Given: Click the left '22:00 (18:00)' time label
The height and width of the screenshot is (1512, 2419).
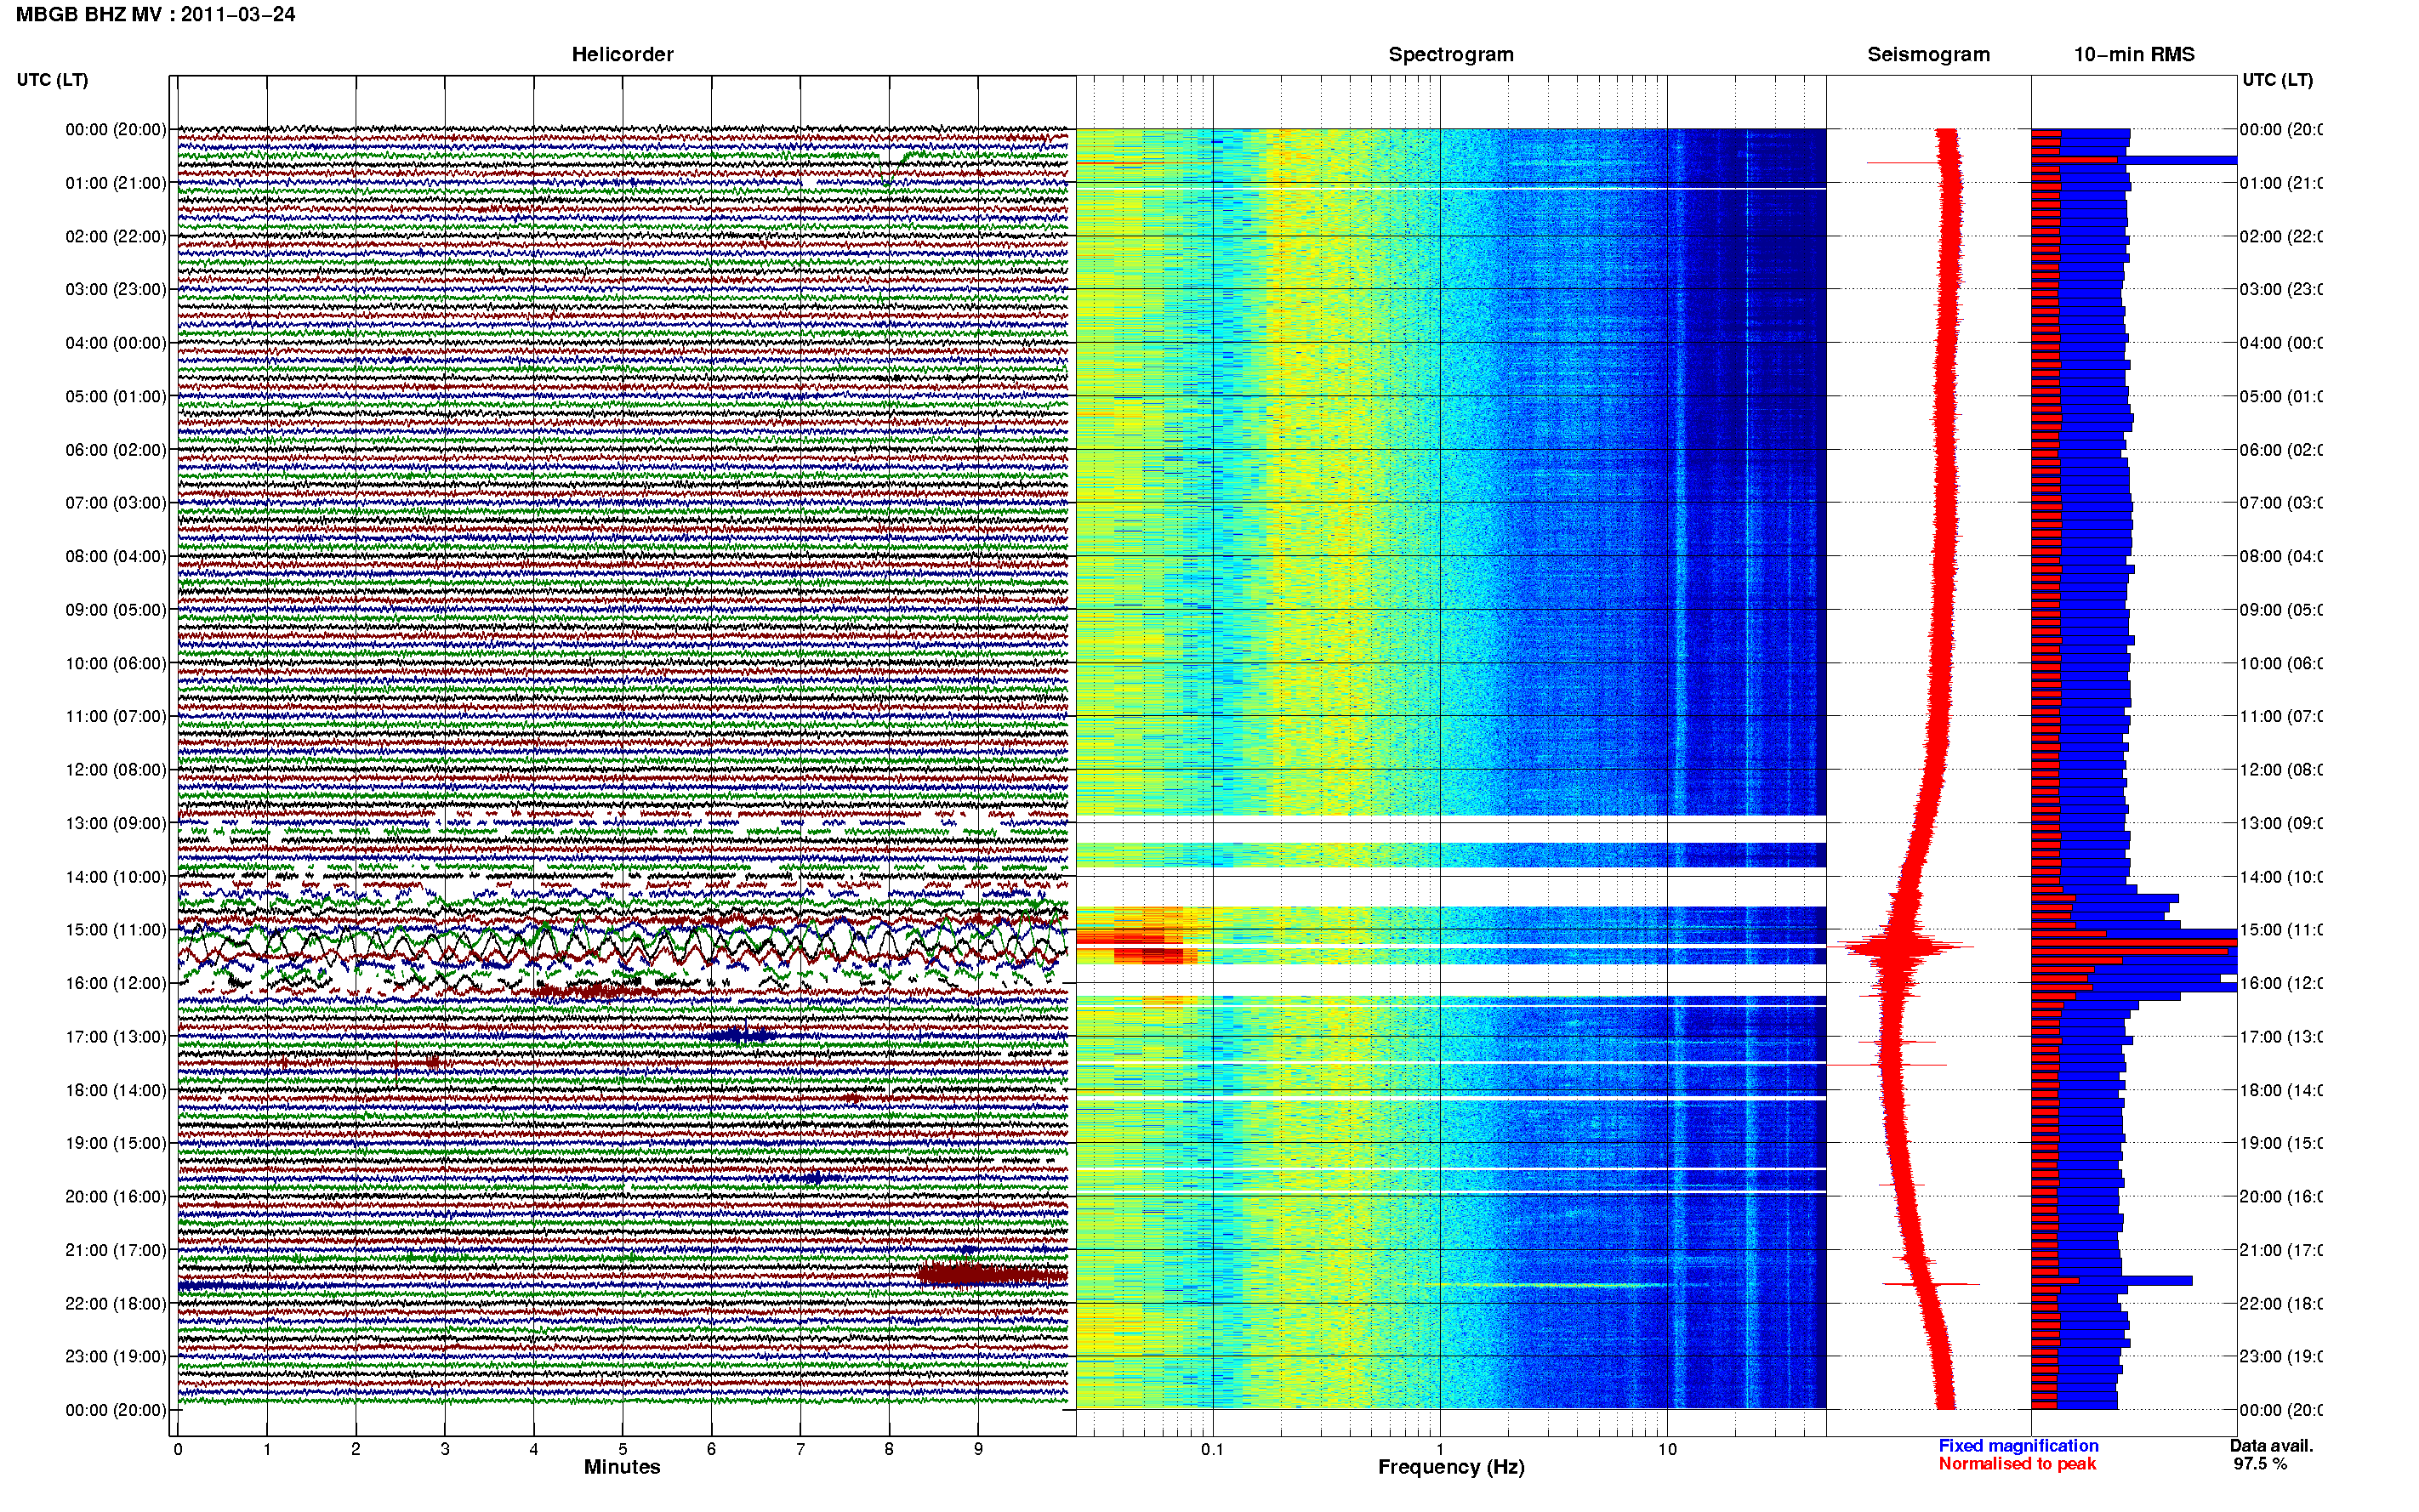Looking at the screenshot, I should coord(116,1304).
